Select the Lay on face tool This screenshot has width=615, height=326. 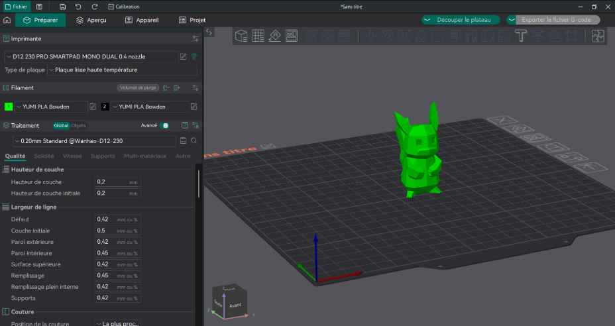(421, 36)
